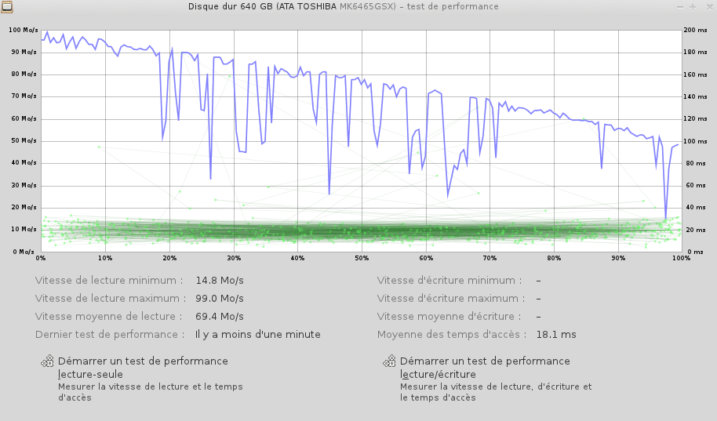Minimize the benchmark window
Viewport: 717px width, 421px height.
click(680, 6)
